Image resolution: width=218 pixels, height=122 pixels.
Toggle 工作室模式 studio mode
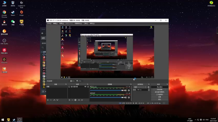pos(159,94)
